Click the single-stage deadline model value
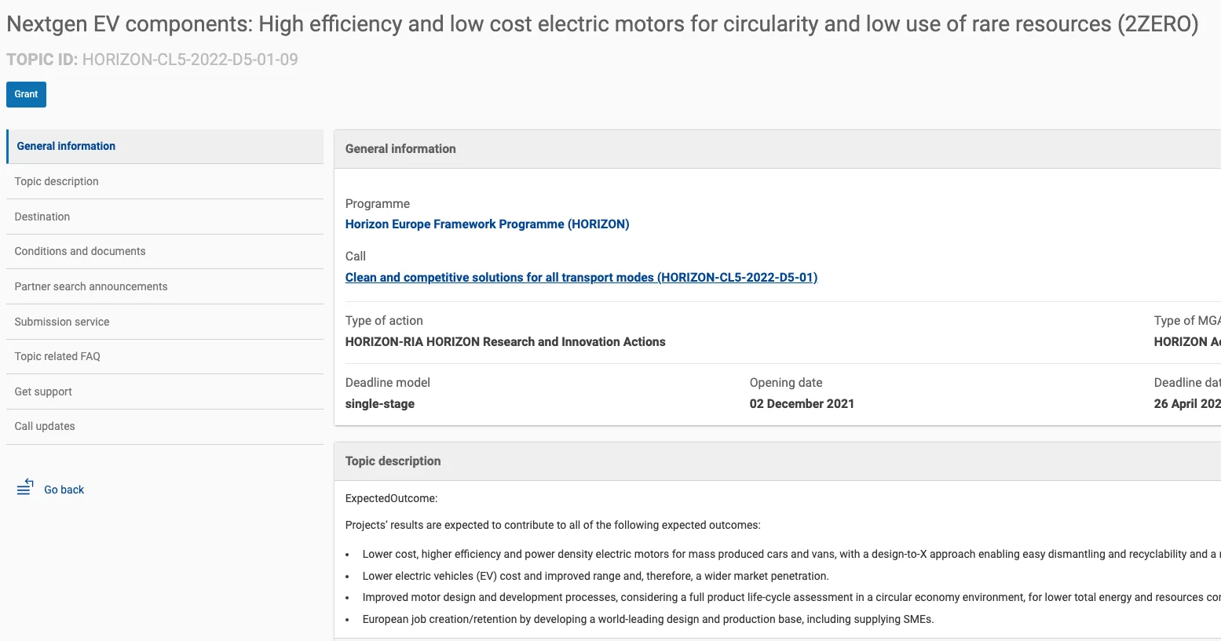Screen dimensions: 1221x641 (x=380, y=404)
